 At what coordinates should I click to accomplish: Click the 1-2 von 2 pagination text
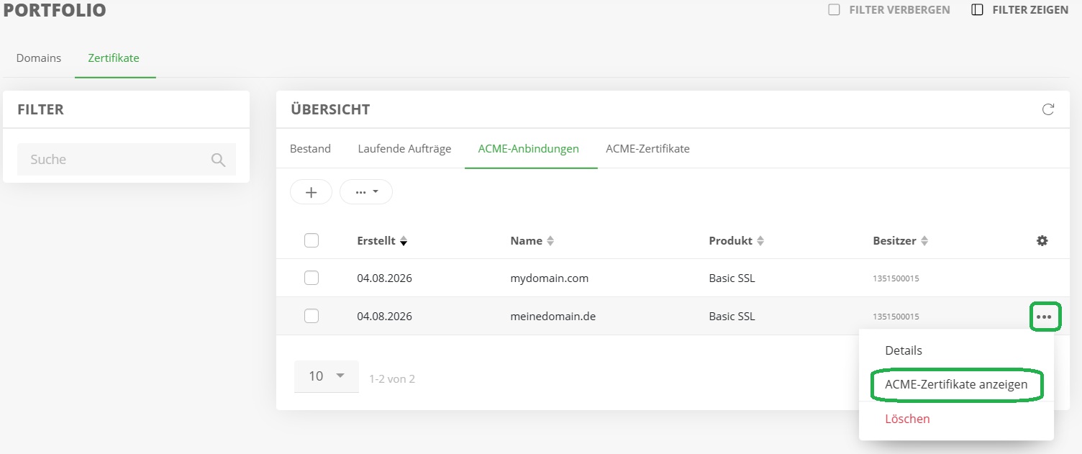pyautogui.click(x=392, y=378)
